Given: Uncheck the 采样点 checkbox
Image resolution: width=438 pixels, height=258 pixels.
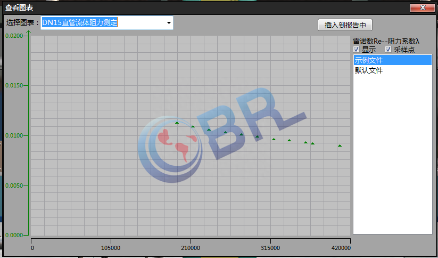Looking at the screenshot, I should point(389,50).
